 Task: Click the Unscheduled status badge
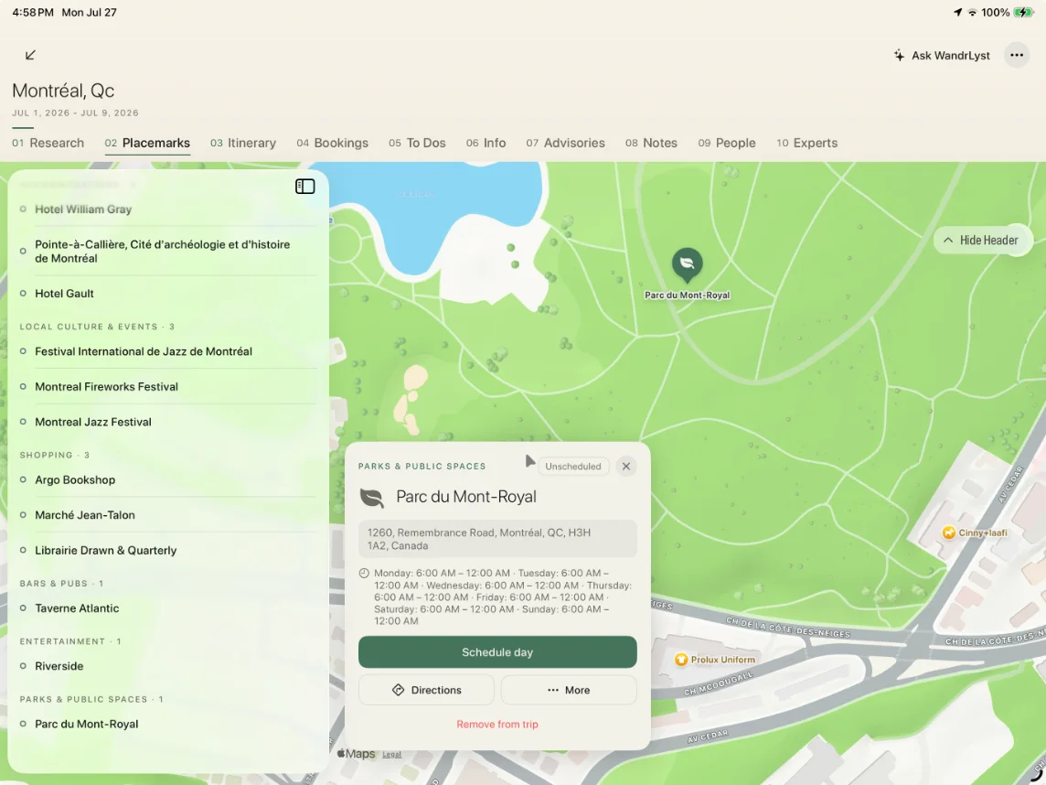point(573,466)
